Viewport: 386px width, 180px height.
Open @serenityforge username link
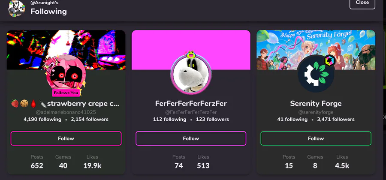tap(316, 112)
